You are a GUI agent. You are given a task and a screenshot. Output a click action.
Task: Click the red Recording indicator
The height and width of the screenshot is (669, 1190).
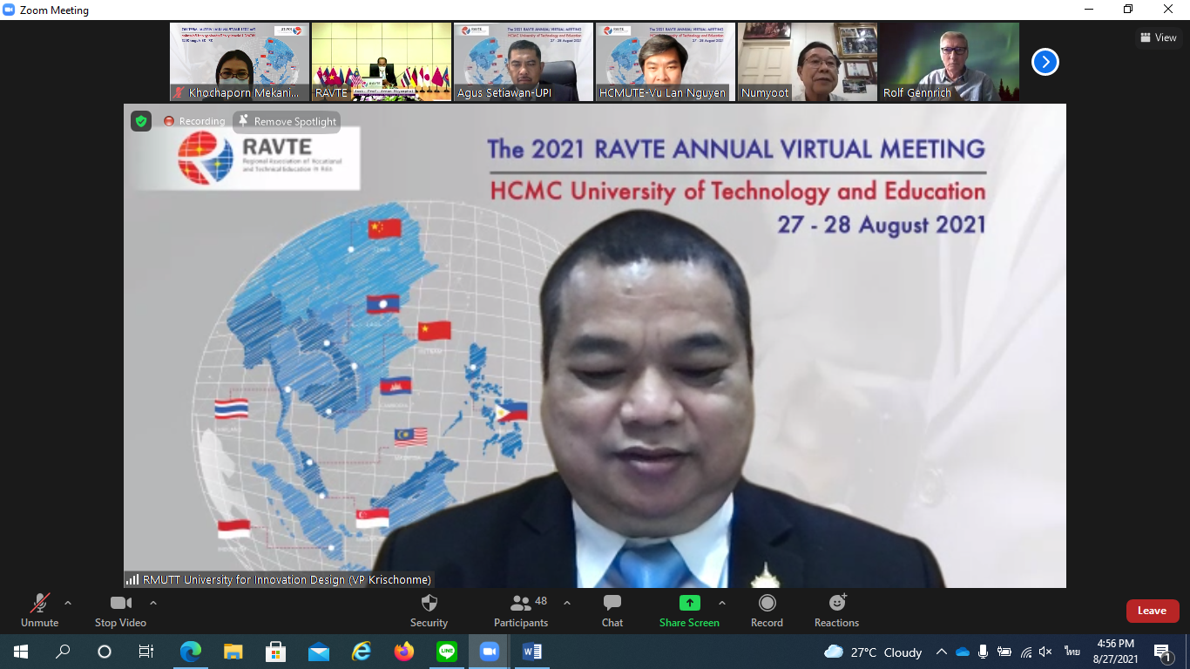click(x=194, y=121)
